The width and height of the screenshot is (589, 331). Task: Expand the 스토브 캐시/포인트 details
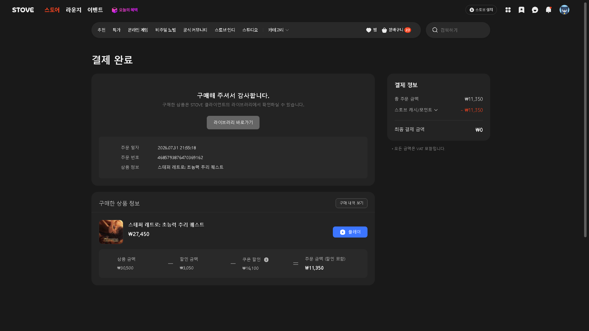coord(416,110)
